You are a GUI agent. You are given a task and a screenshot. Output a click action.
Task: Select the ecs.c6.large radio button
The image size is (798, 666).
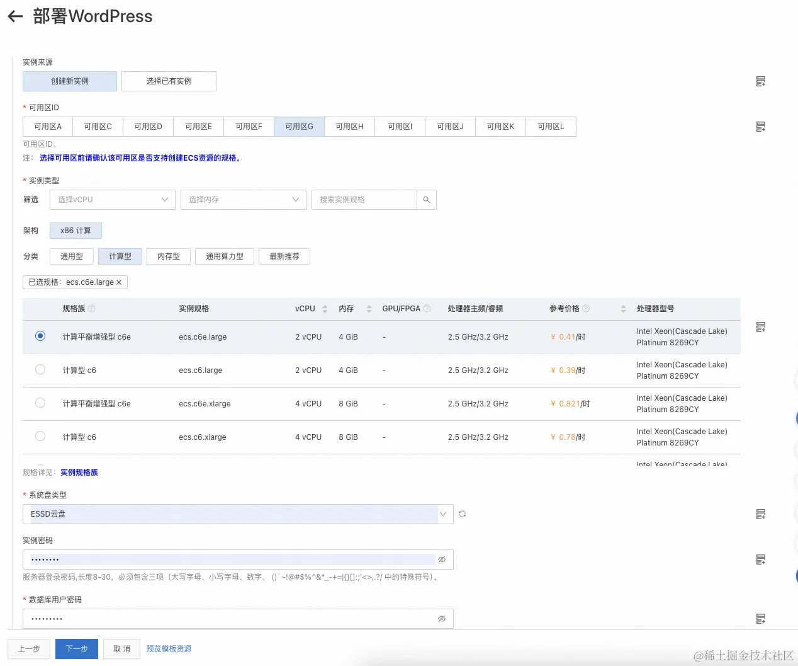coord(40,369)
